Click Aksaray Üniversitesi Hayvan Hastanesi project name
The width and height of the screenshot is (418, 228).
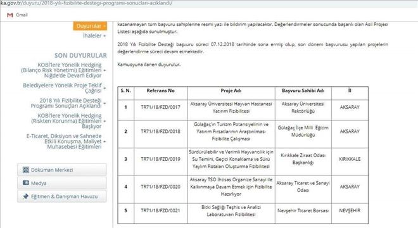(231, 108)
